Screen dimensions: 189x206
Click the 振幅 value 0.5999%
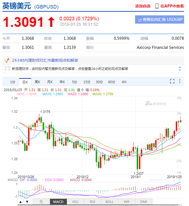[x=122, y=38]
